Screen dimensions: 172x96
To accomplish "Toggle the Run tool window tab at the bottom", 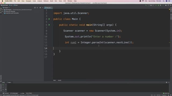I will [22, 93].
